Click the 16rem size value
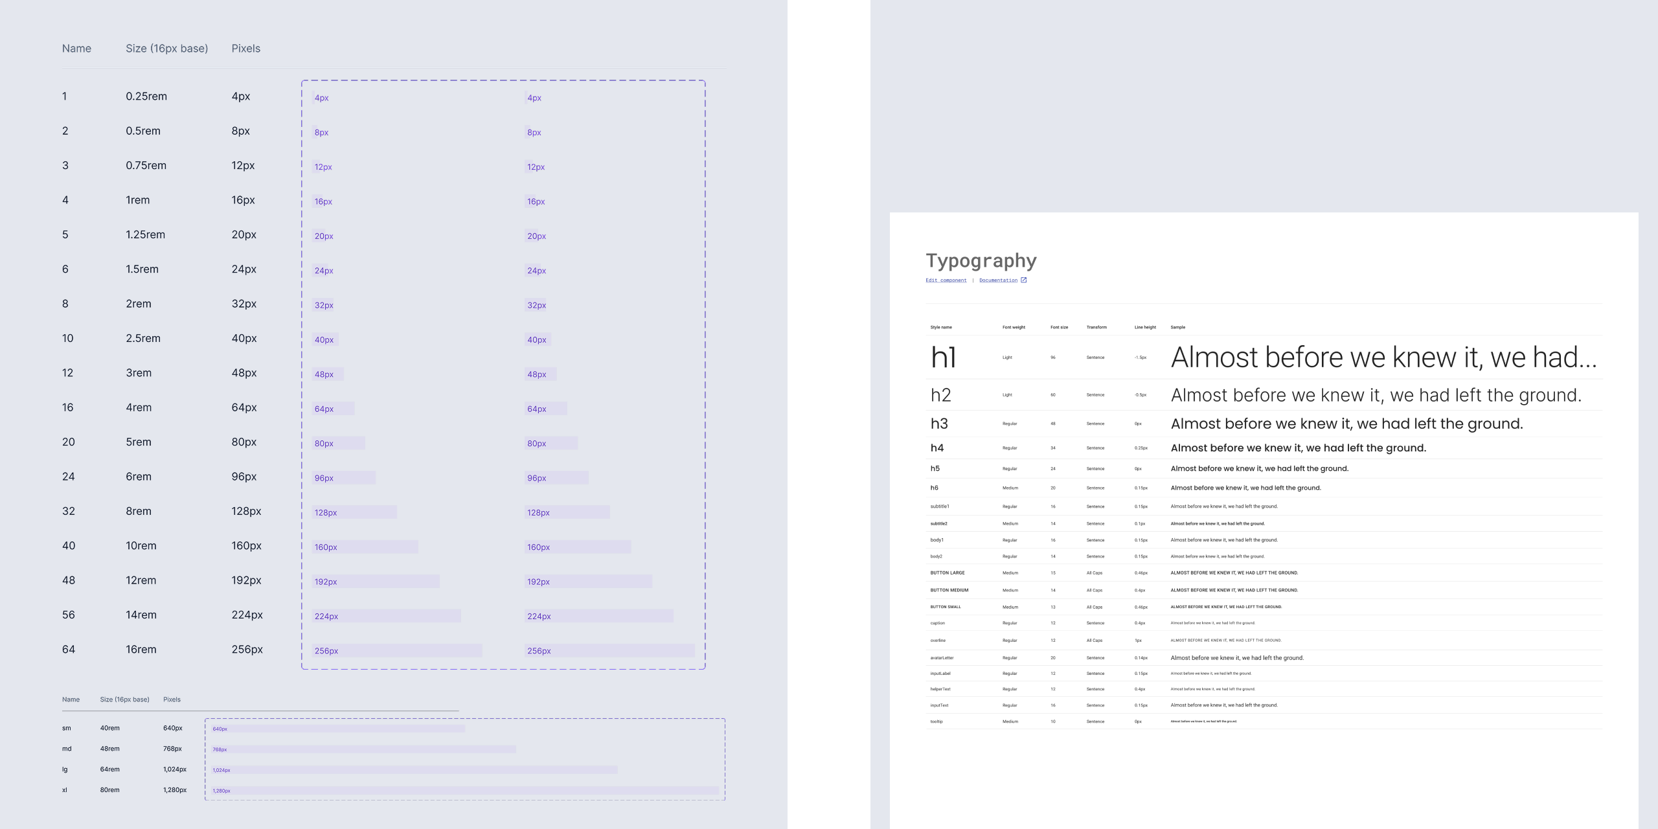 [x=141, y=650]
